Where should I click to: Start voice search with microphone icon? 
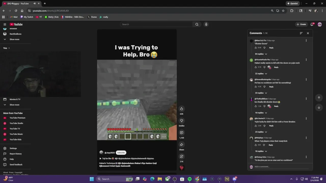(x=206, y=24)
